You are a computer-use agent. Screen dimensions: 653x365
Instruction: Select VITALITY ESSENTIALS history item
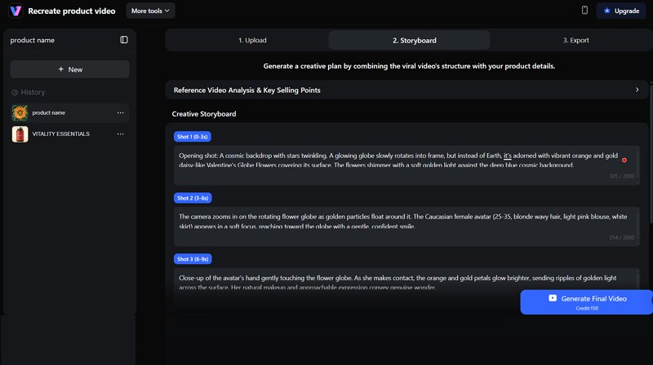pyautogui.click(x=61, y=134)
